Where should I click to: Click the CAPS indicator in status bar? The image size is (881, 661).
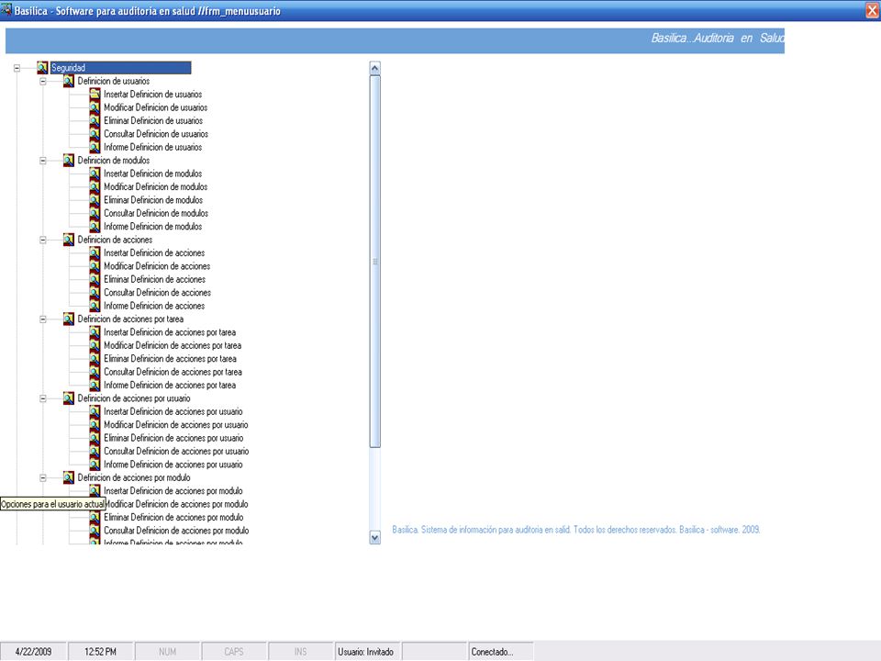[x=234, y=652]
